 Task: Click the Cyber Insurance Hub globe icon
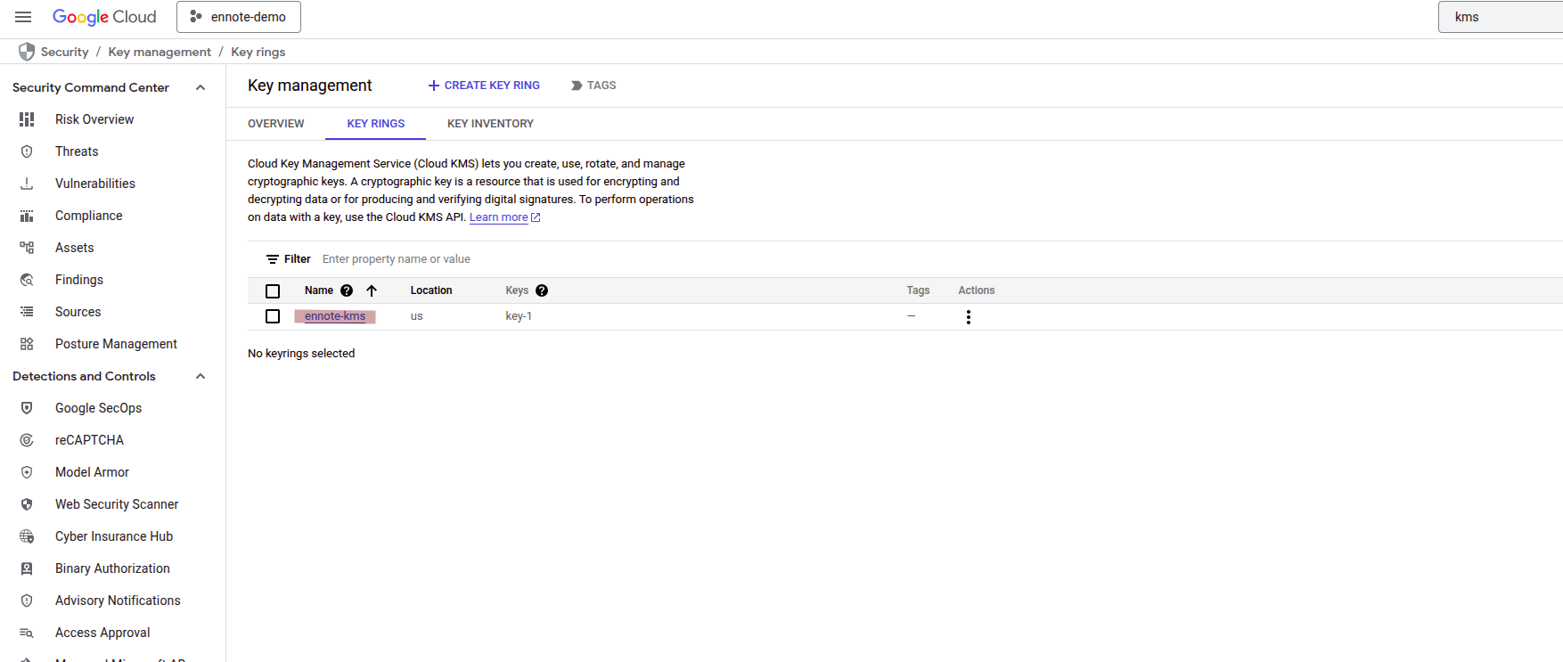[27, 536]
